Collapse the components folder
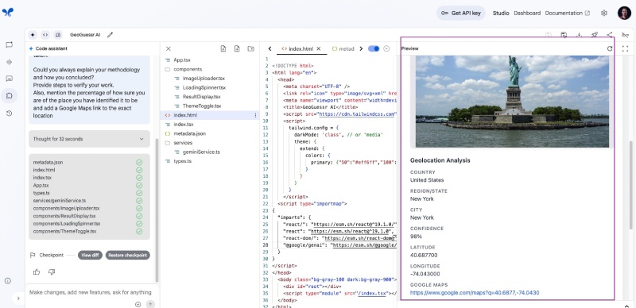The image size is (636, 308). (x=188, y=69)
